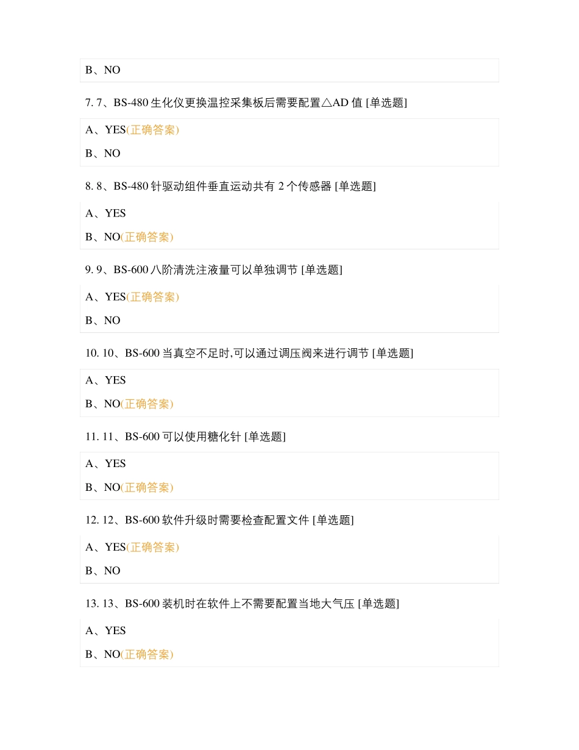Click question 10 text about 真空不足
The width and height of the screenshot is (579, 750).
pos(249,353)
